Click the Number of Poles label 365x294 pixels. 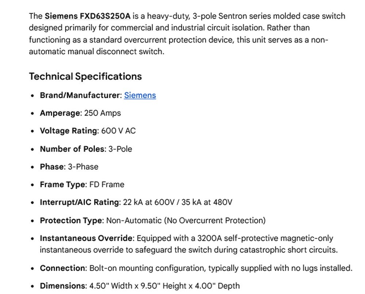(72, 149)
